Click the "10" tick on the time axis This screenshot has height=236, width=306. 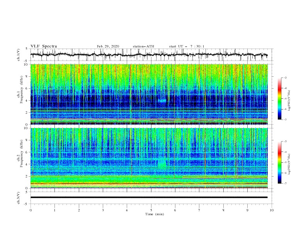(272, 210)
